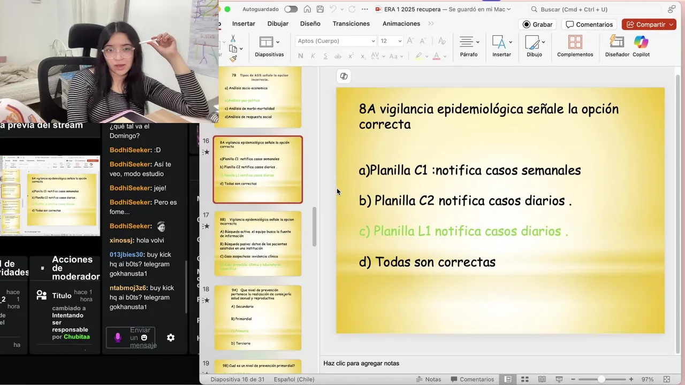The width and height of the screenshot is (685, 385).
Task: Click the chat settings gear icon
Action: point(171,337)
